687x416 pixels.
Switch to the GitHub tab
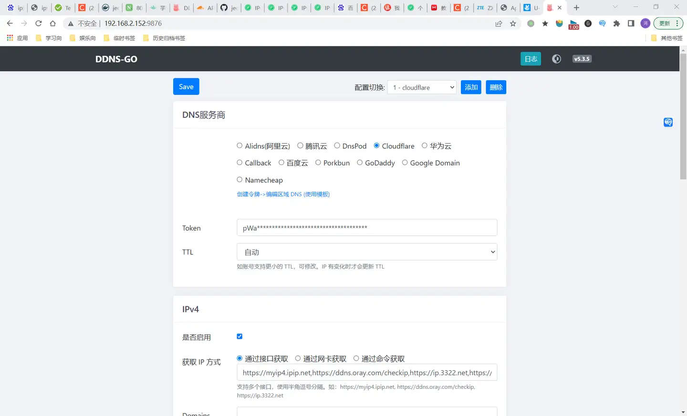(x=230, y=8)
